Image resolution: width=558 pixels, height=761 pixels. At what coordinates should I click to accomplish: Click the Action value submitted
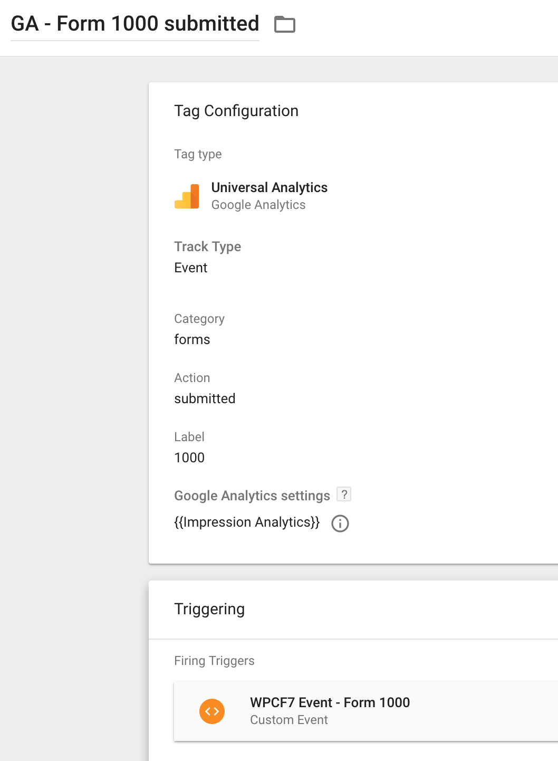click(205, 399)
